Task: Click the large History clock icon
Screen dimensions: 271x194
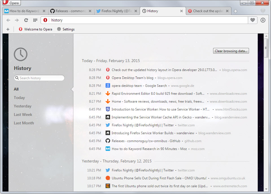Action: coord(21,54)
